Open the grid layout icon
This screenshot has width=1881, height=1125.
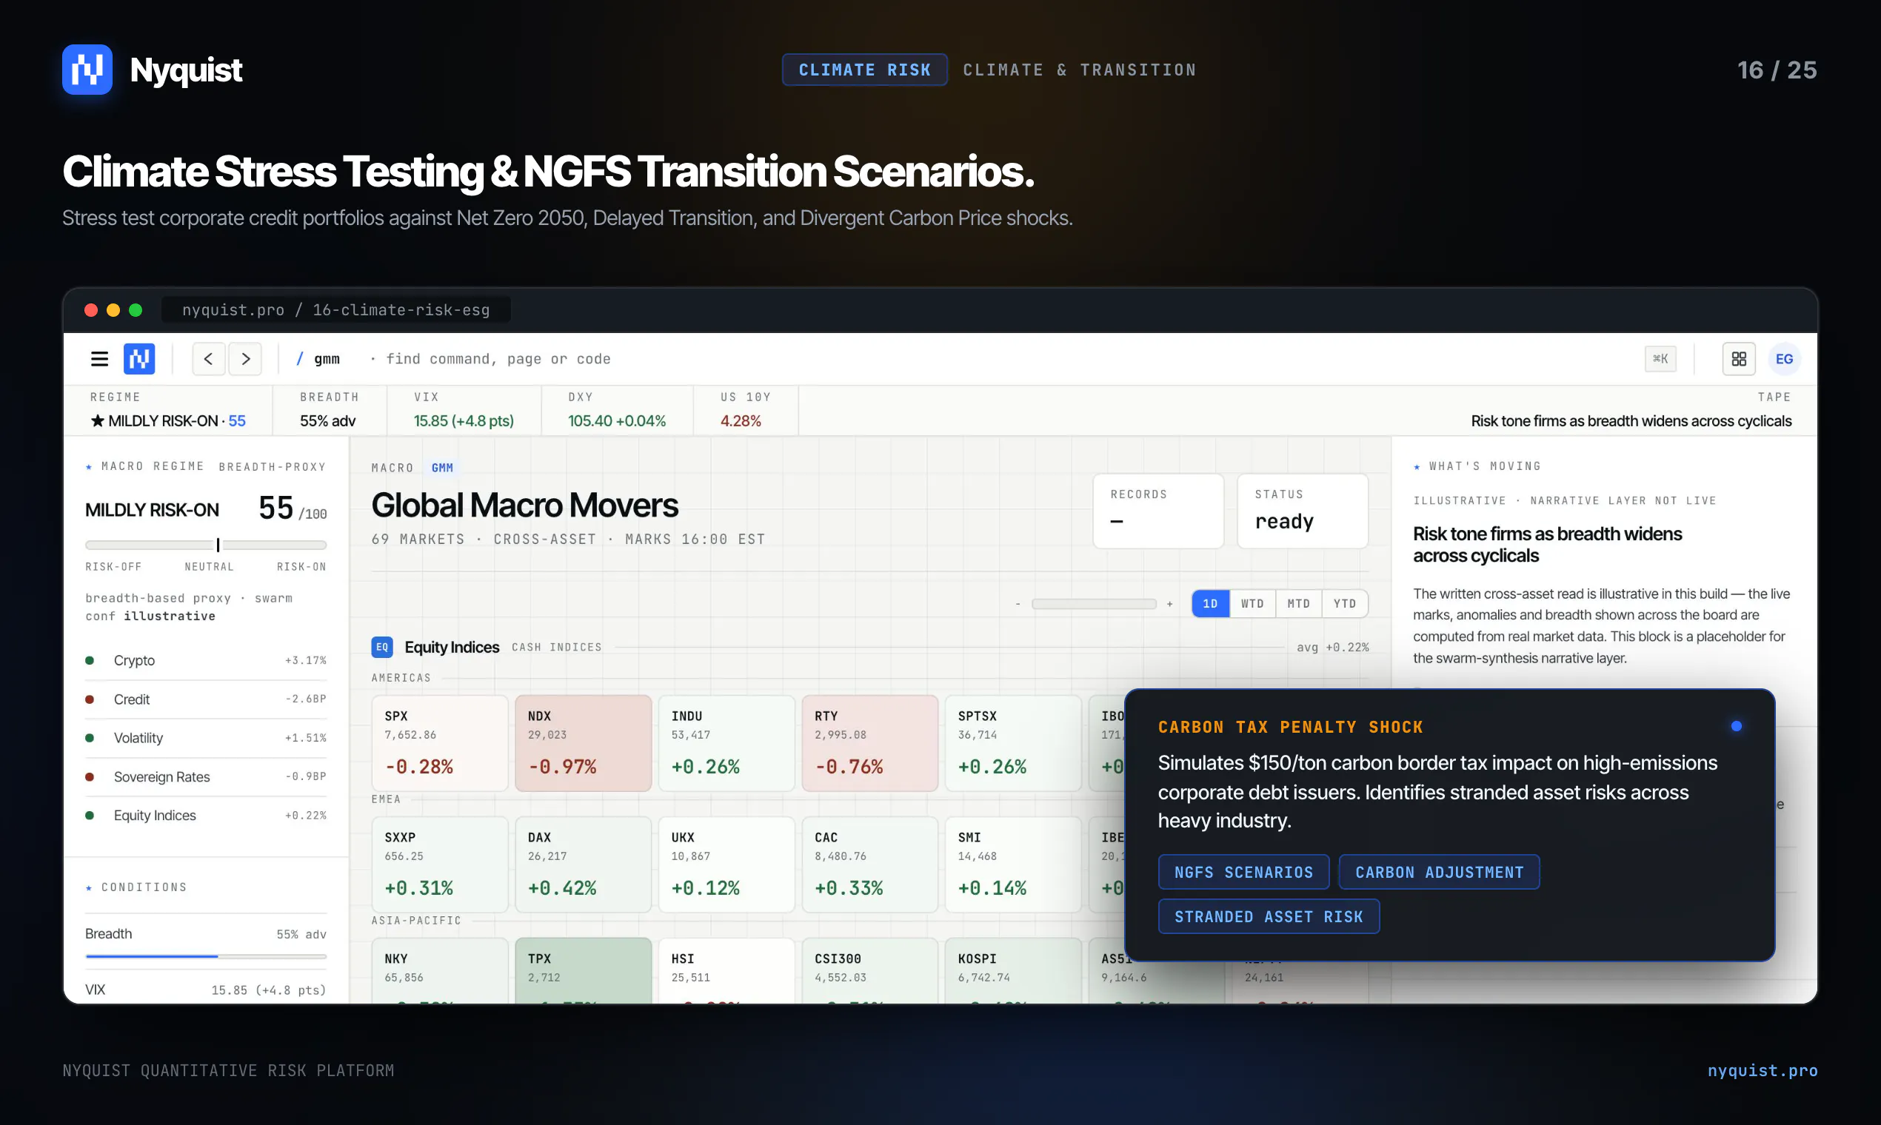pos(1738,358)
